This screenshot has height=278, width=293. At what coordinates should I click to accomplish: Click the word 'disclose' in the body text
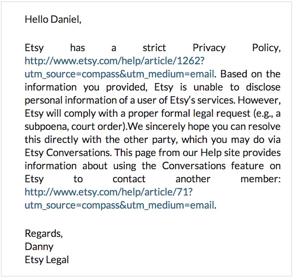click(263, 87)
